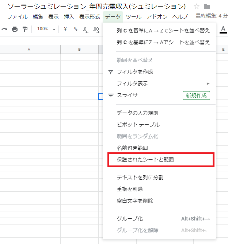
Task: Choose 空白文字を削除 option
Action: pos(159,201)
